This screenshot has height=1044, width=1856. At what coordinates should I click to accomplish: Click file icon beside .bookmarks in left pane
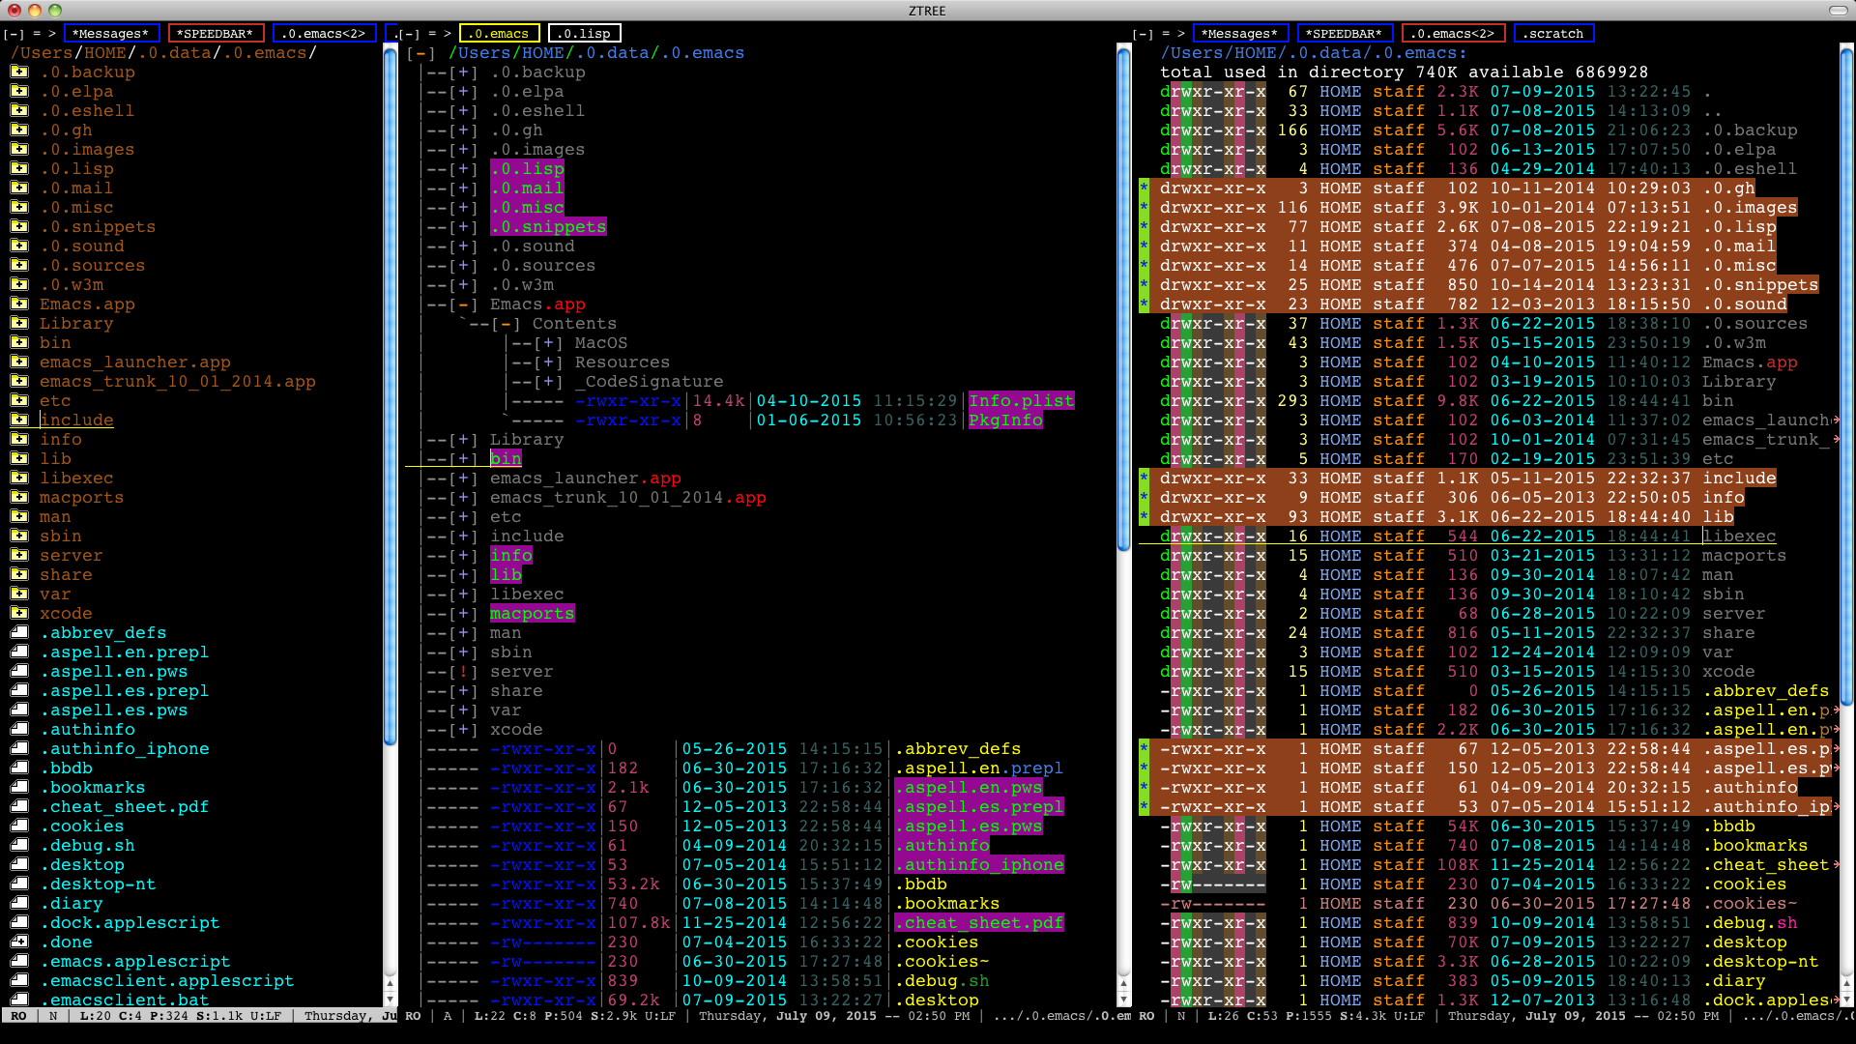pyautogui.click(x=19, y=787)
